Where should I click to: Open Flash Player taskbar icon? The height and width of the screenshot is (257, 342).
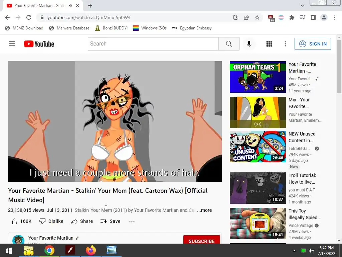(x=70, y=250)
